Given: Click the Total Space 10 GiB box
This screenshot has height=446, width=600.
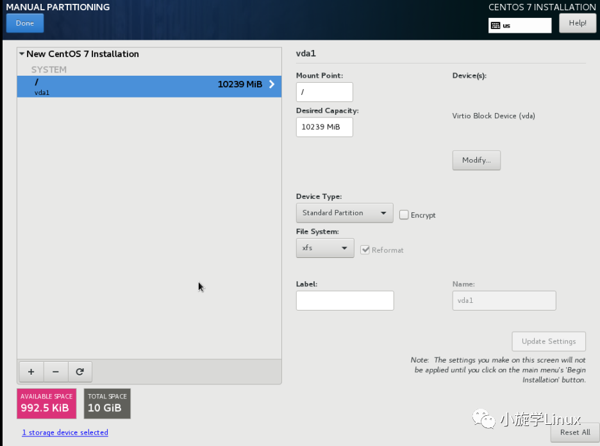Looking at the screenshot, I should 107,404.
